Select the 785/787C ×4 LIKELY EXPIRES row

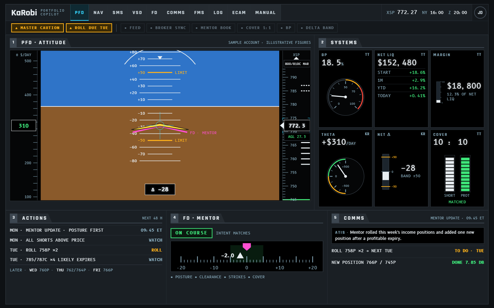pyautogui.click(x=86, y=260)
